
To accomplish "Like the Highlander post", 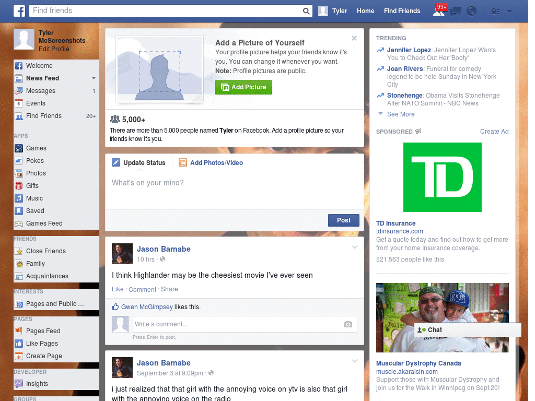I will coord(118,289).
